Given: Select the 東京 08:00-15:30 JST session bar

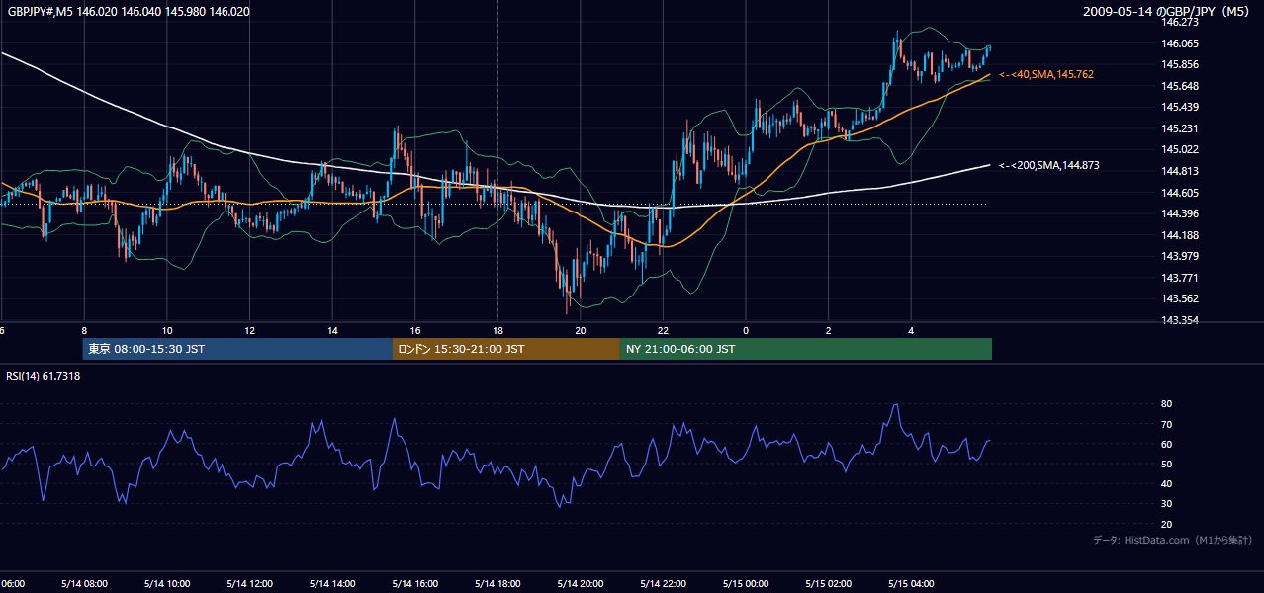Looking at the screenshot, I should tap(237, 349).
